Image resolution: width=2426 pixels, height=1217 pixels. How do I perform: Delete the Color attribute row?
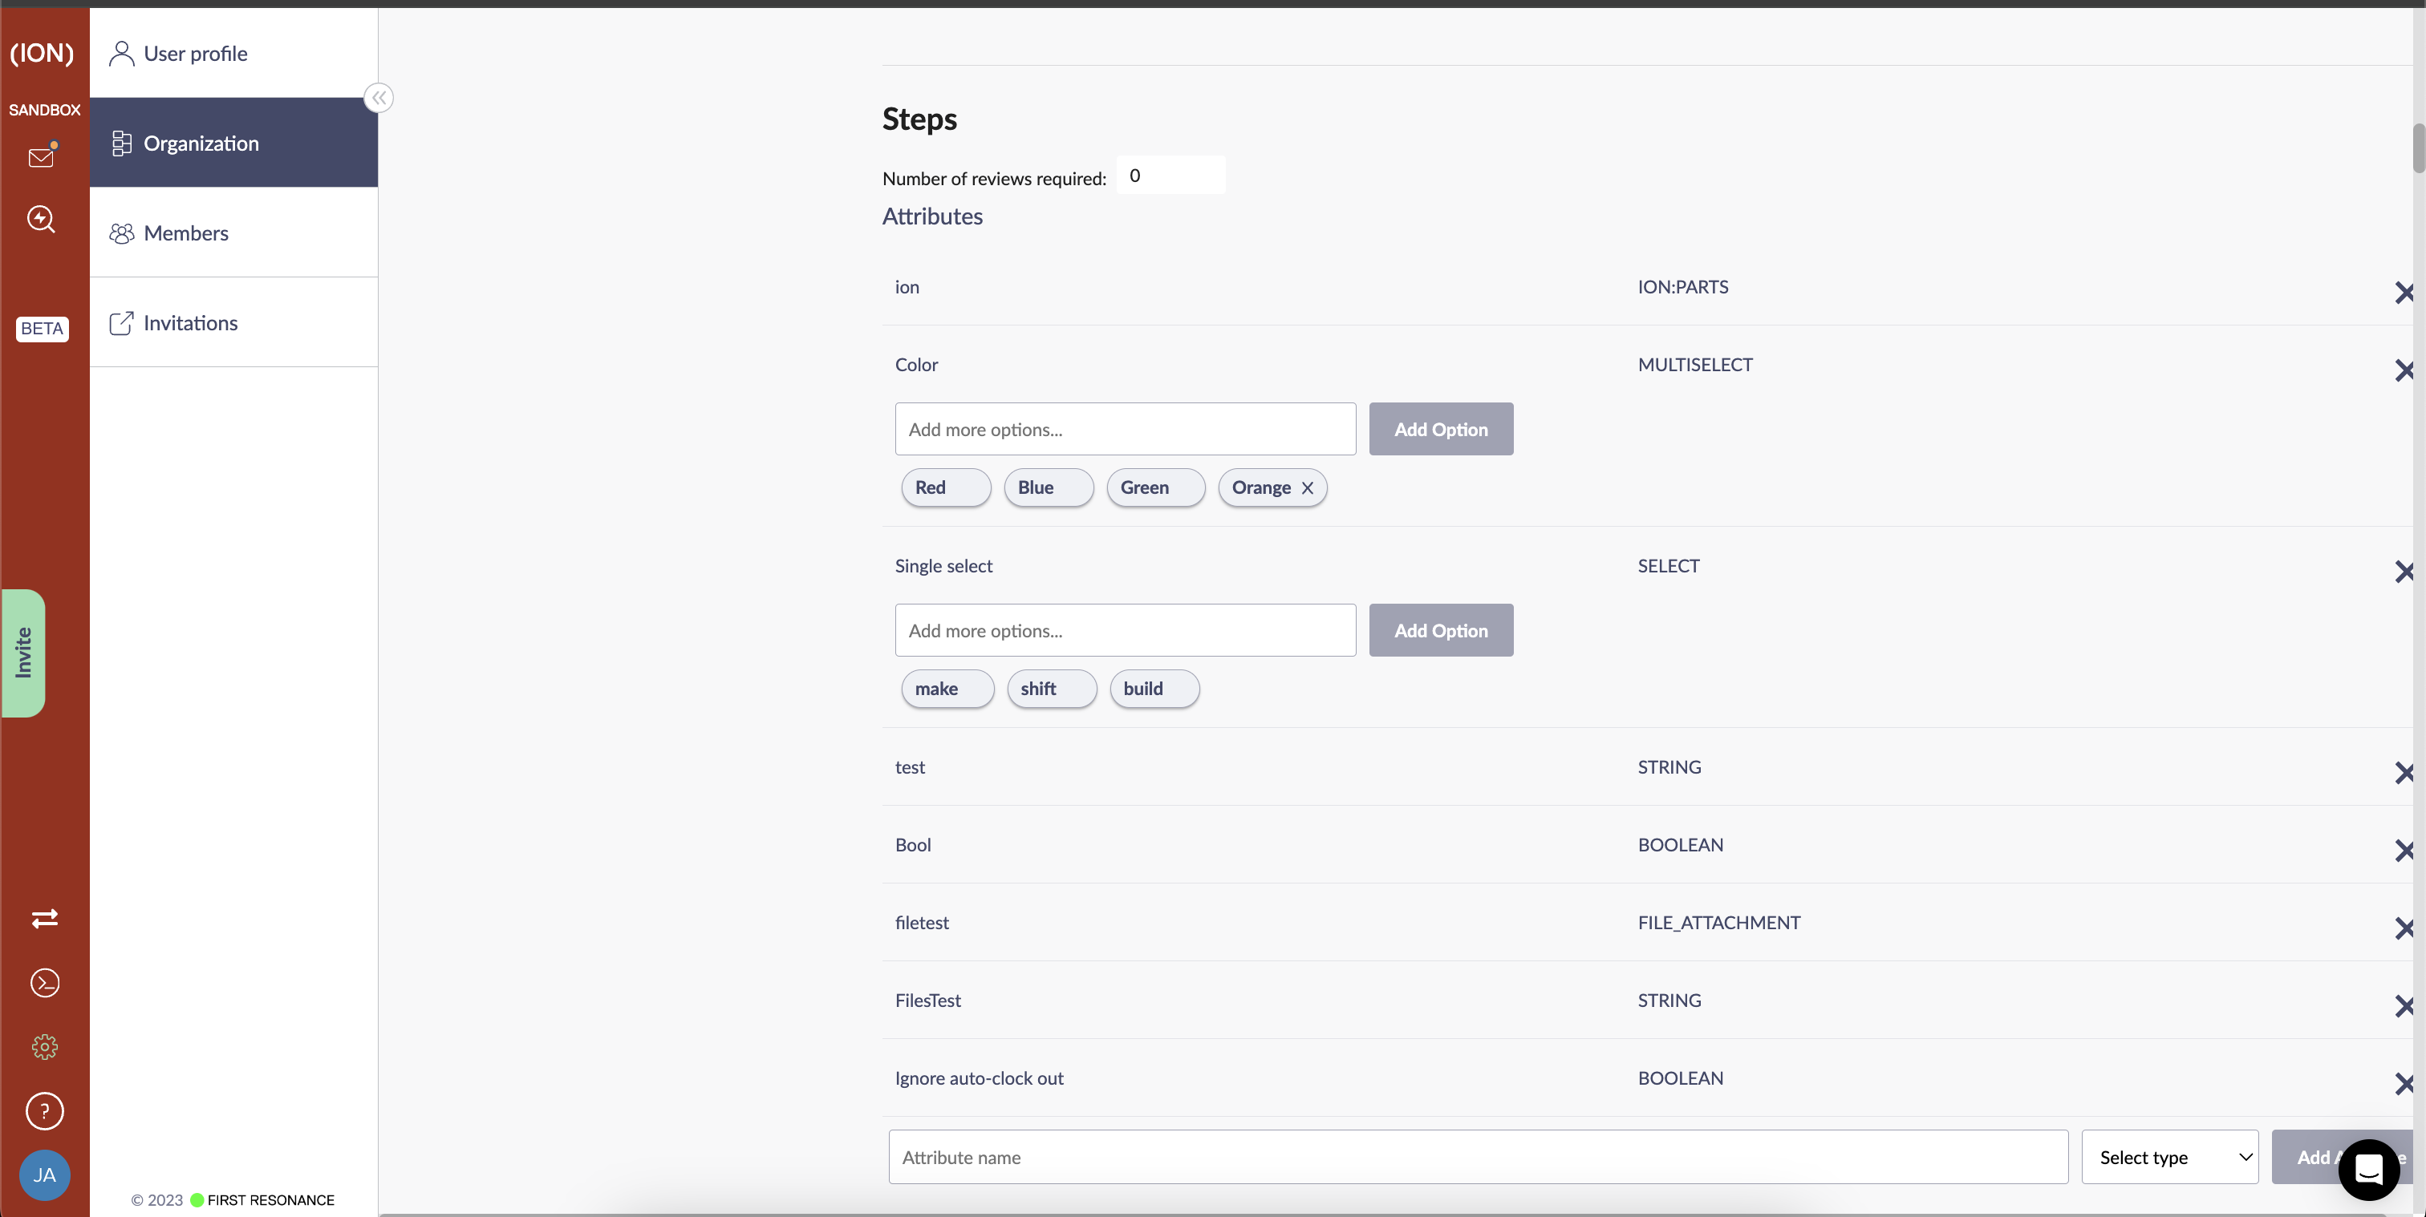point(2404,370)
